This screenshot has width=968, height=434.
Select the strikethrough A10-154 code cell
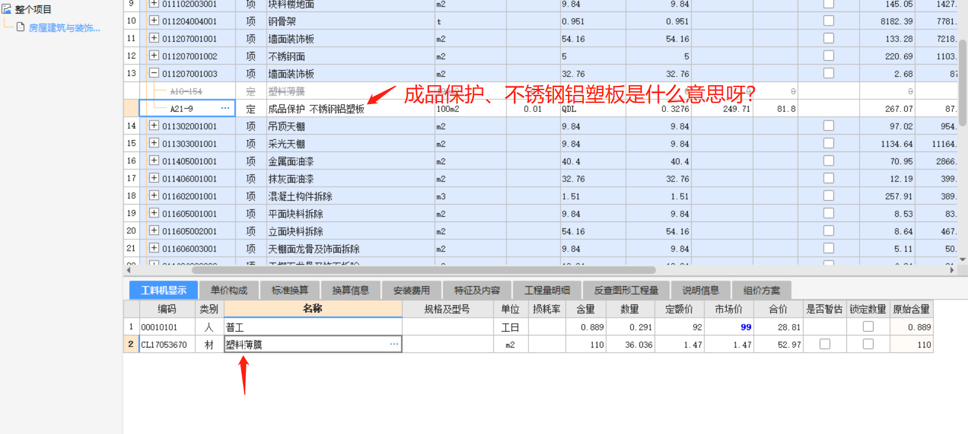(188, 91)
